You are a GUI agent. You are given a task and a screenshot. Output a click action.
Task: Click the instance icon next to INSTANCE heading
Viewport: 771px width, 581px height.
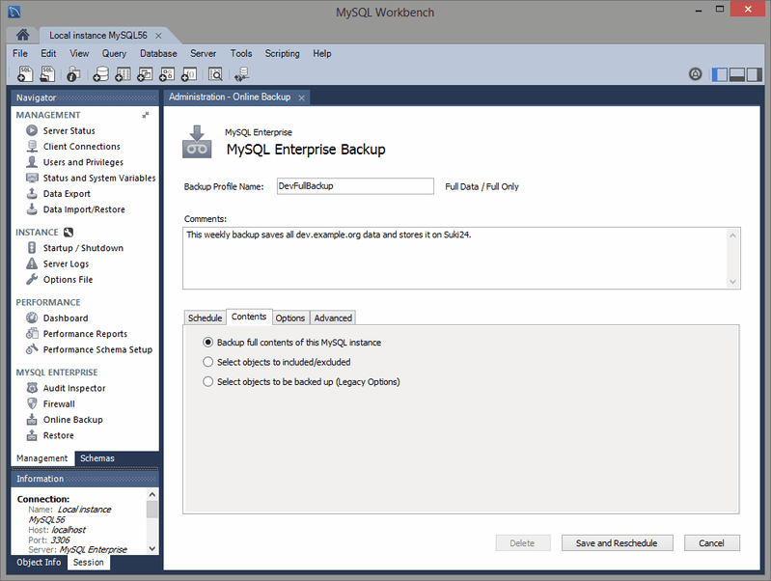pyautogui.click(x=69, y=233)
